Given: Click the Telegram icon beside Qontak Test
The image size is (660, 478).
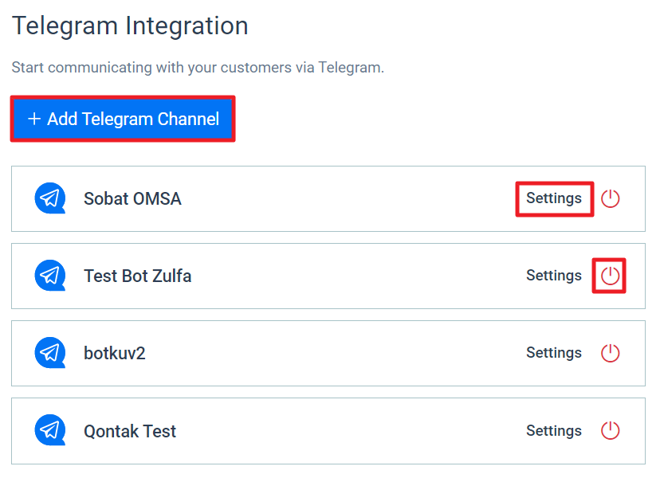Looking at the screenshot, I should [50, 430].
